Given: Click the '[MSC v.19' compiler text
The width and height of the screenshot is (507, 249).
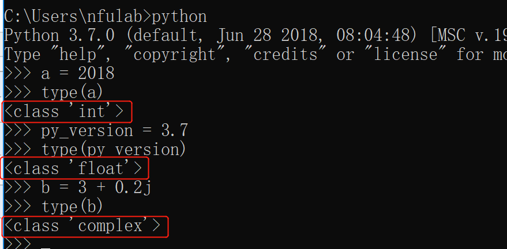Looking at the screenshot, I should (x=468, y=36).
